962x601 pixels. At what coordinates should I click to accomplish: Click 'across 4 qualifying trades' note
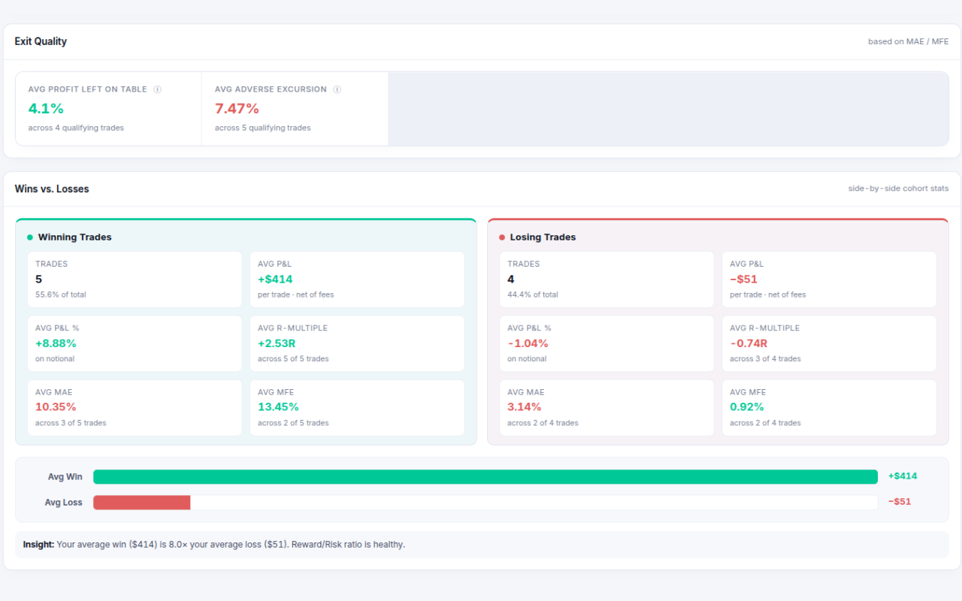[76, 128]
